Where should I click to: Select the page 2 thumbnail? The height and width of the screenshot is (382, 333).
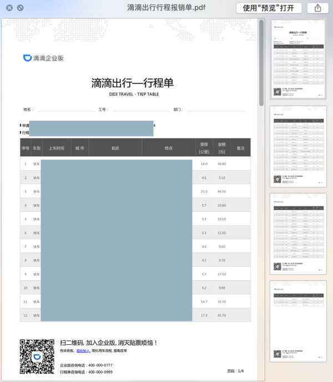(298, 147)
